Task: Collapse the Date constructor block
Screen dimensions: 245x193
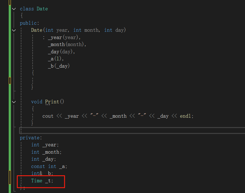Action: 14,30
